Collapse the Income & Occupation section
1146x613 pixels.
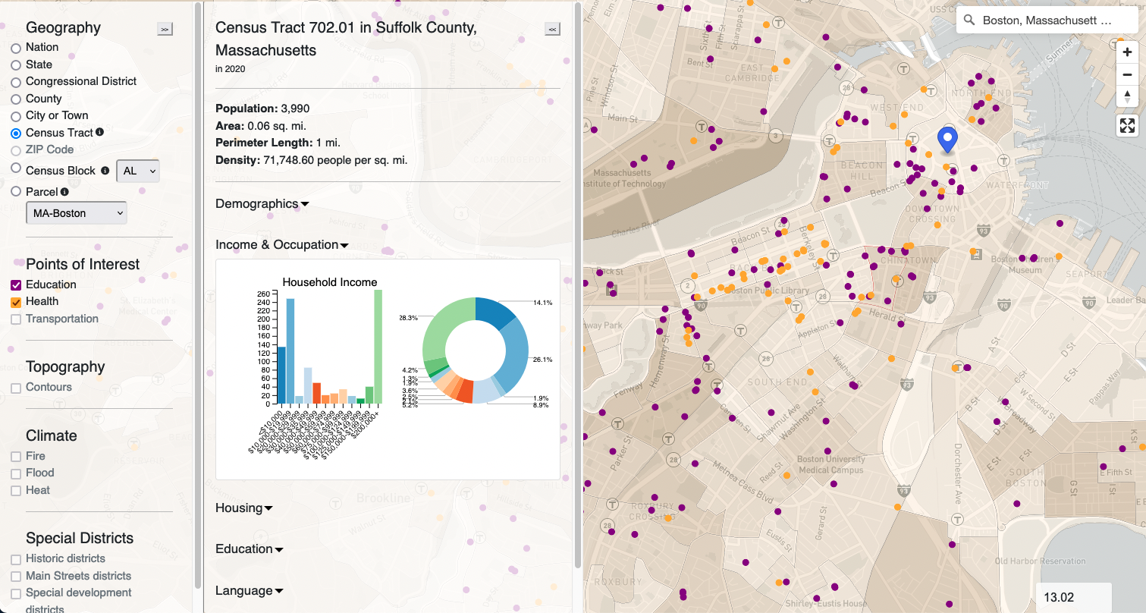tap(281, 244)
